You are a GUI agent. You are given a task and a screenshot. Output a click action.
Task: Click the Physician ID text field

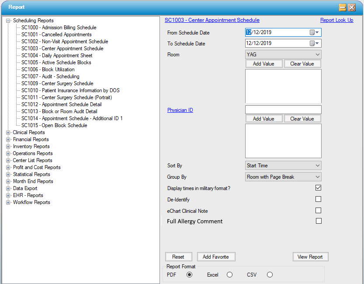(x=283, y=110)
